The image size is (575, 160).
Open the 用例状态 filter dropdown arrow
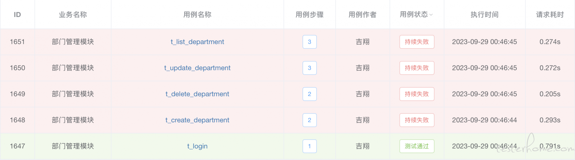[x=431, y=15]
